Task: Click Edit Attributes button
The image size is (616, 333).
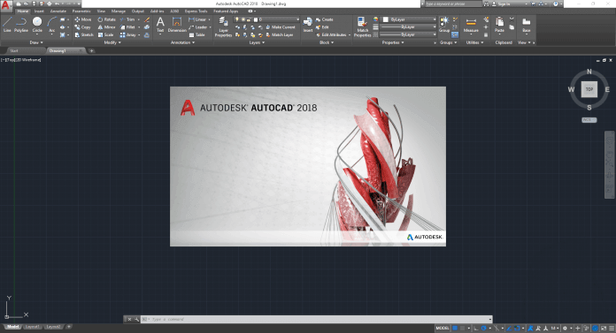Action: (333, 35)
